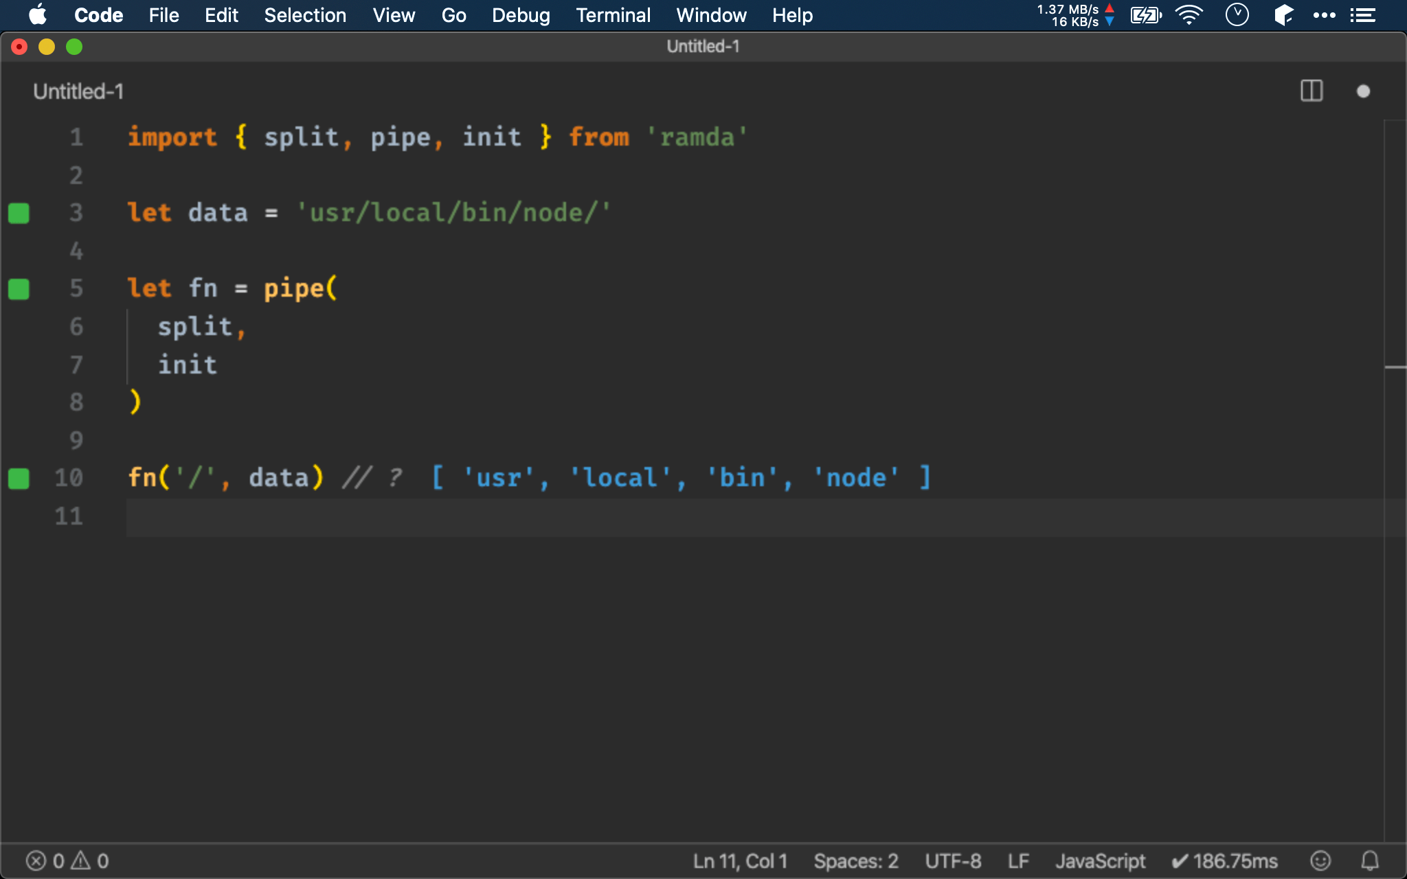Open the View menu
Viewport: 1407px width, 879px height.
[394, 15]
